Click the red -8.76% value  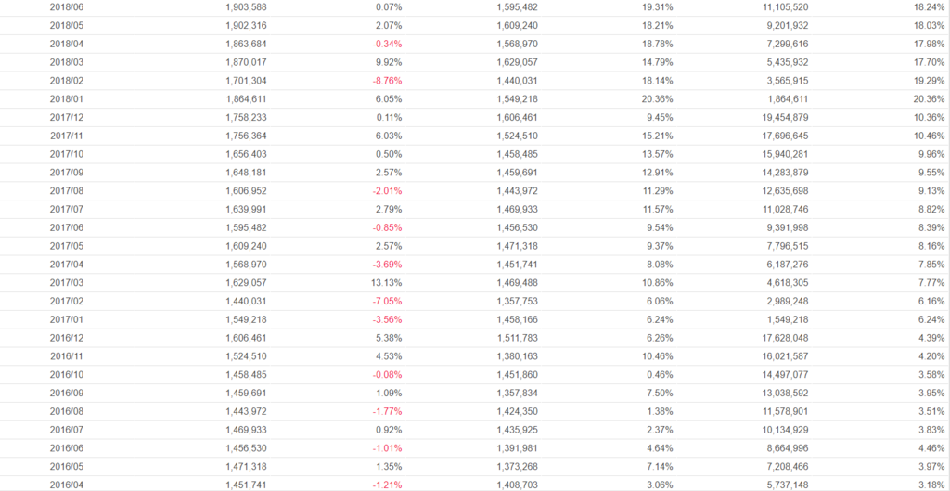387,81
